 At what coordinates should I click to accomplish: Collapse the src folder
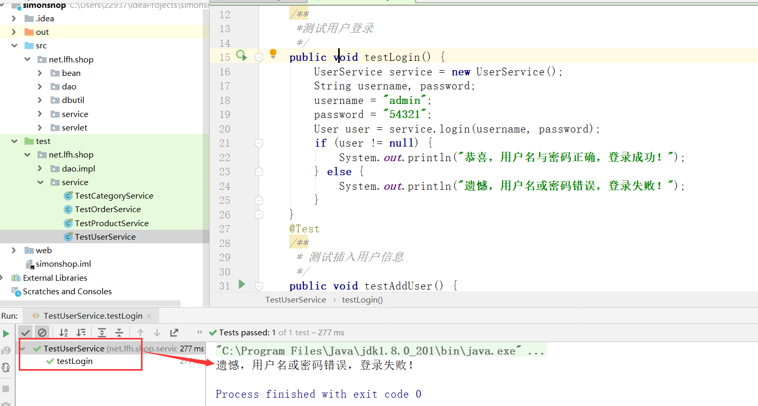click(x=14, y=46)
